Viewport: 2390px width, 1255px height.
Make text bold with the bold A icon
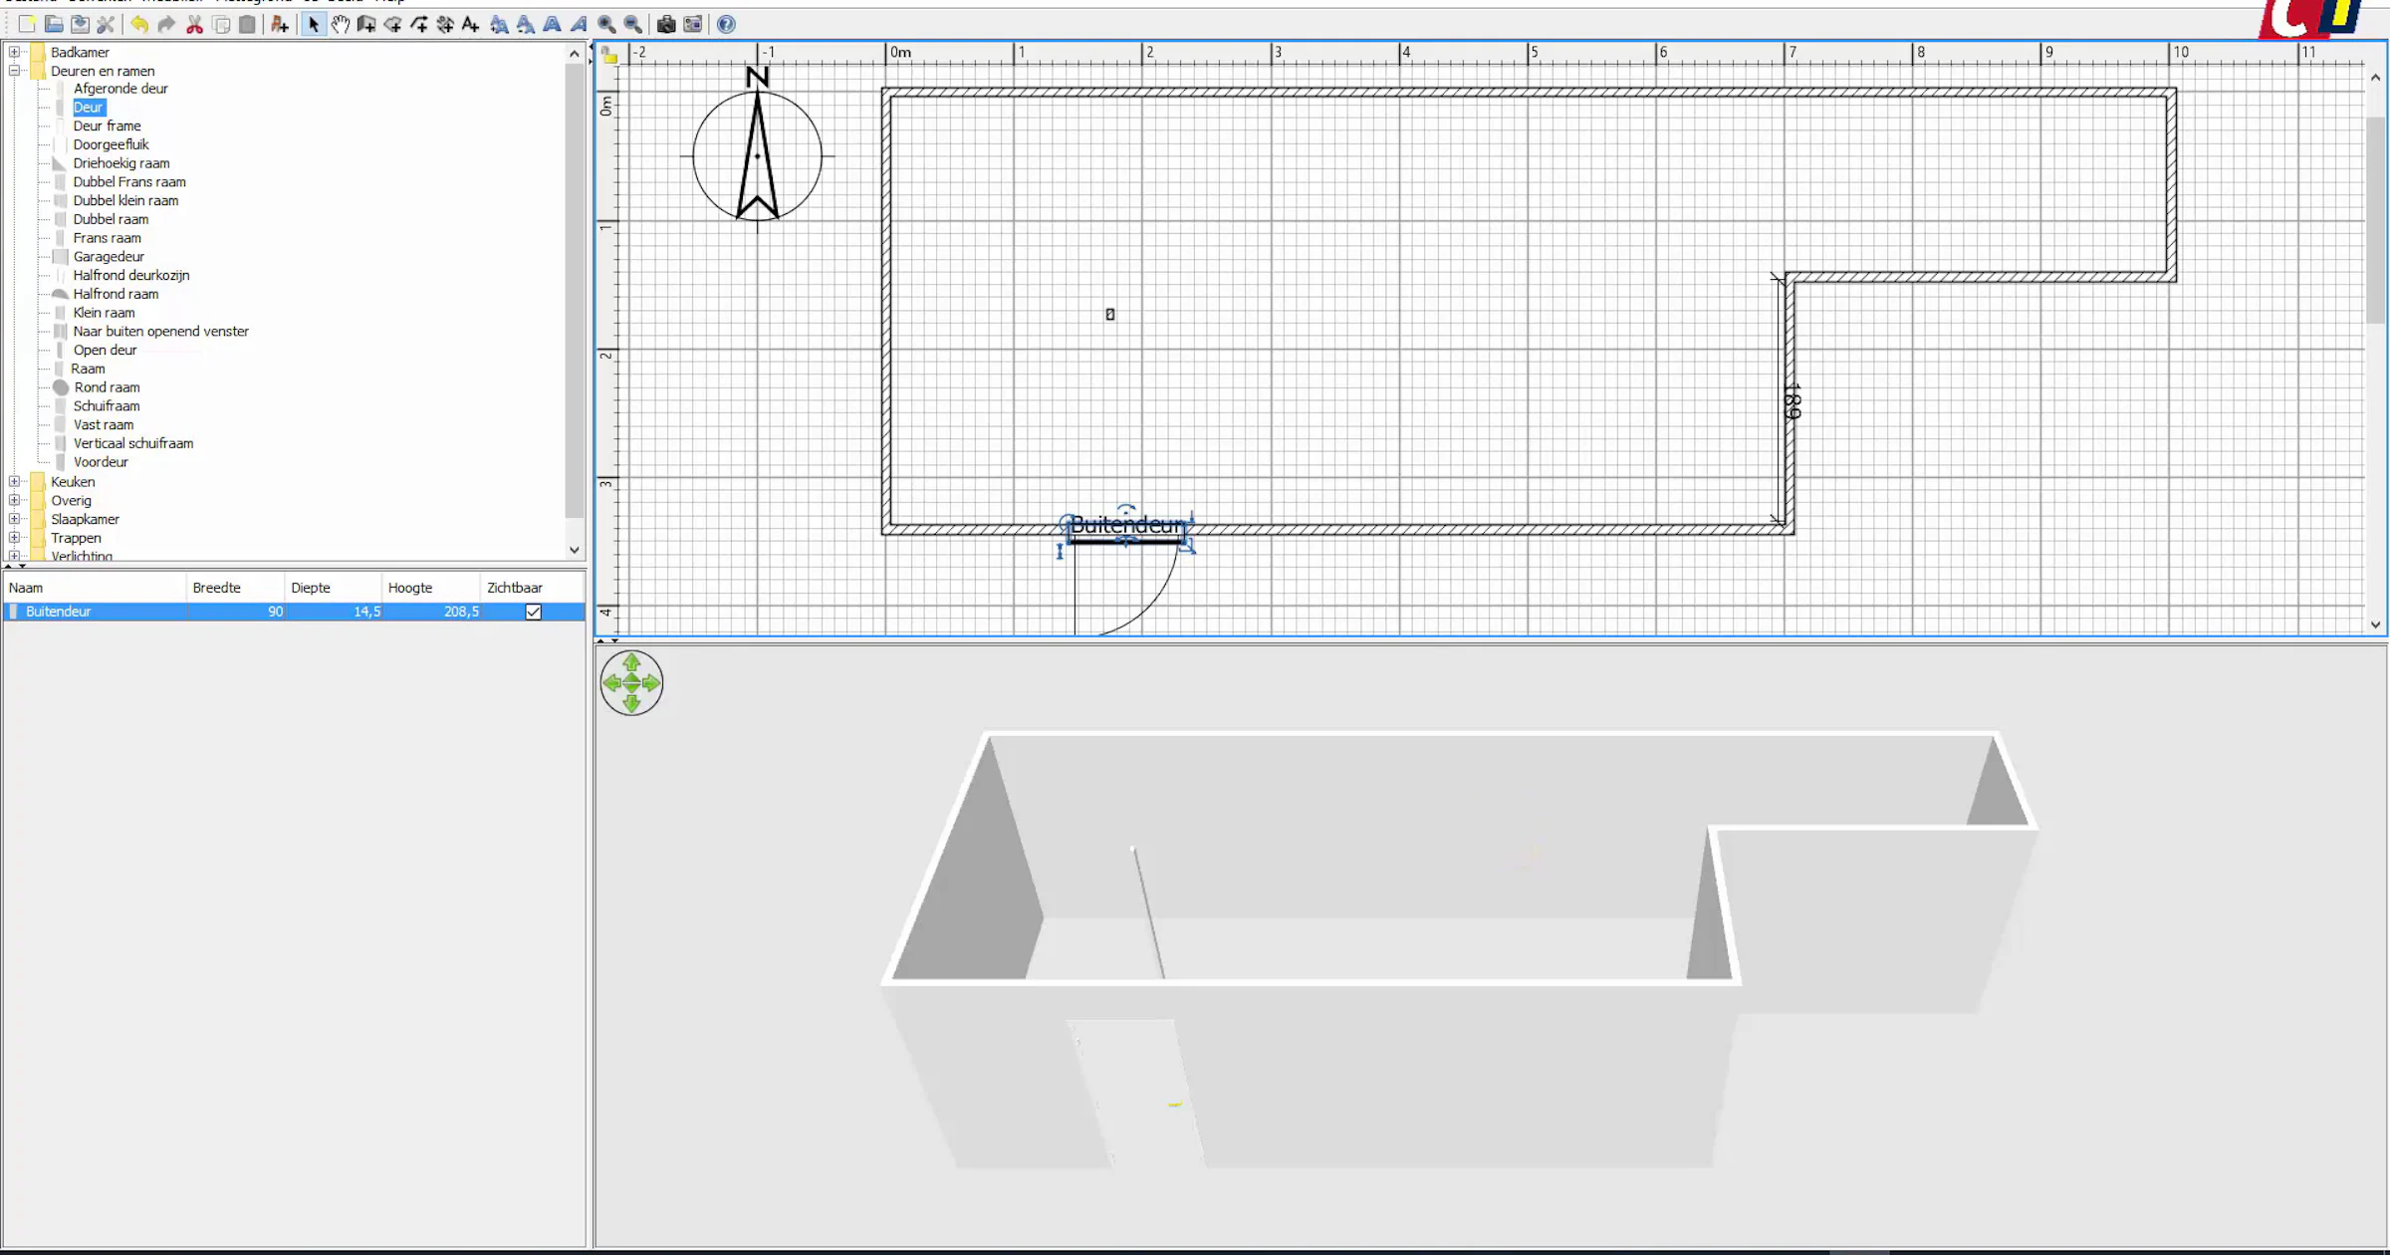552,24
